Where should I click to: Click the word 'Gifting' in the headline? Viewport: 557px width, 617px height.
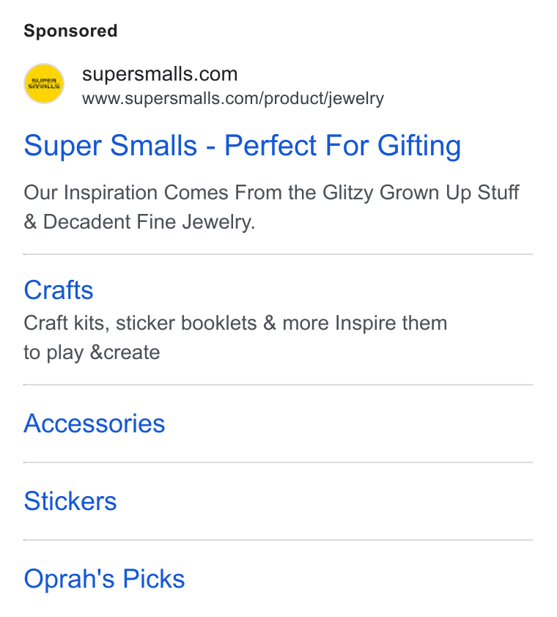click(x=418, y=147)
